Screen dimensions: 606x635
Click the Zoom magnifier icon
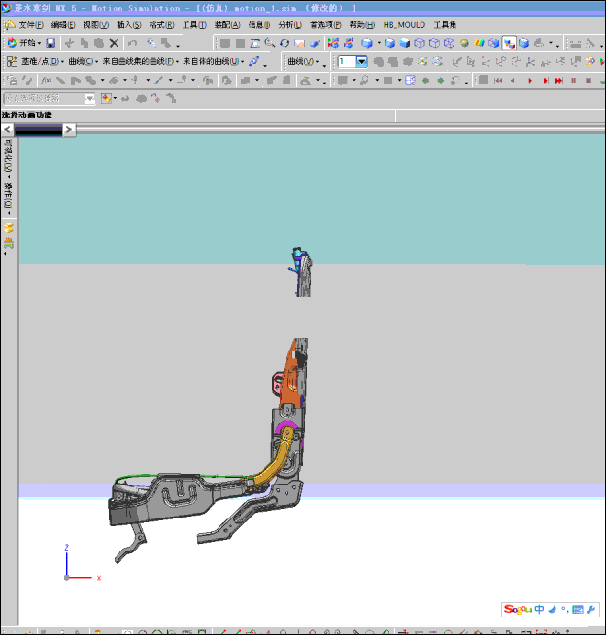(270, 43)
